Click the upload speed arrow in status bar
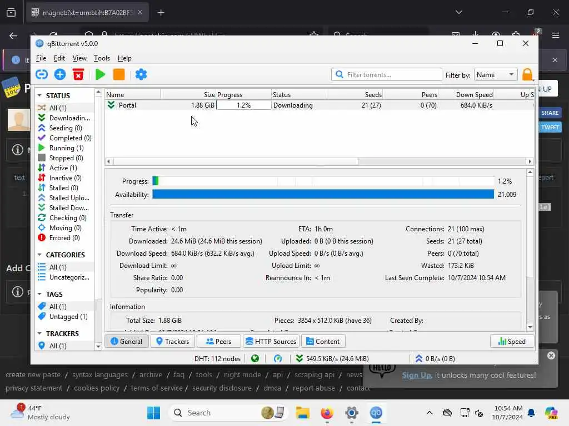 click(418, 358)
